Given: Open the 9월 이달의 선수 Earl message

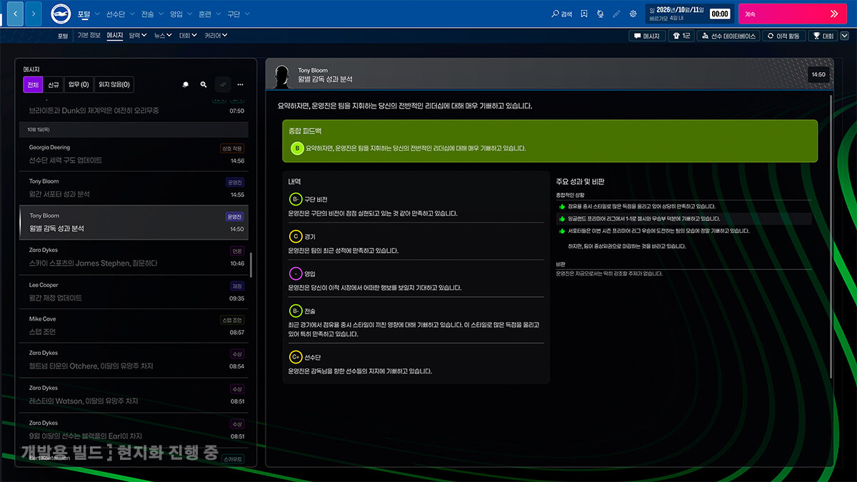Looking at the screenshot, I should tap(134, 429).
